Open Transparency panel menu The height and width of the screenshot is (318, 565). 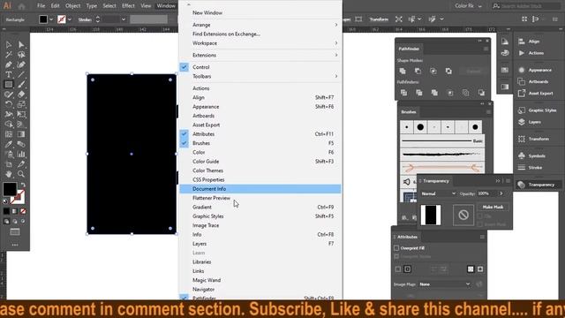(508, 181)
